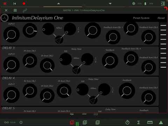Close the plugin window with the X
Image resolution: width=168 pixels, height=126 pixels.
tap(6, 10)
